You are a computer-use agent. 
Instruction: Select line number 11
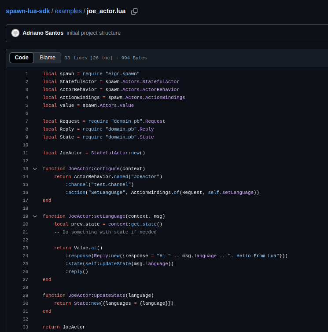[26, 153]
